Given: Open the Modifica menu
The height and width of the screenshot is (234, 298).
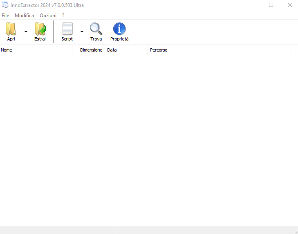Looking at the screenshot, I should [25, 16].
